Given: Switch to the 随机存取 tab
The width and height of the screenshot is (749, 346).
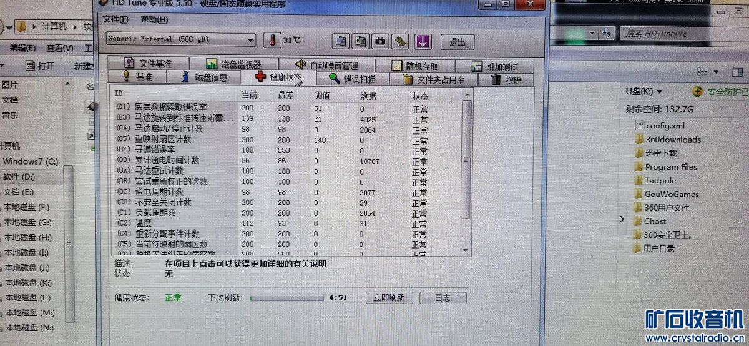Looking at the screenshot, I should [x=414, y=65].
